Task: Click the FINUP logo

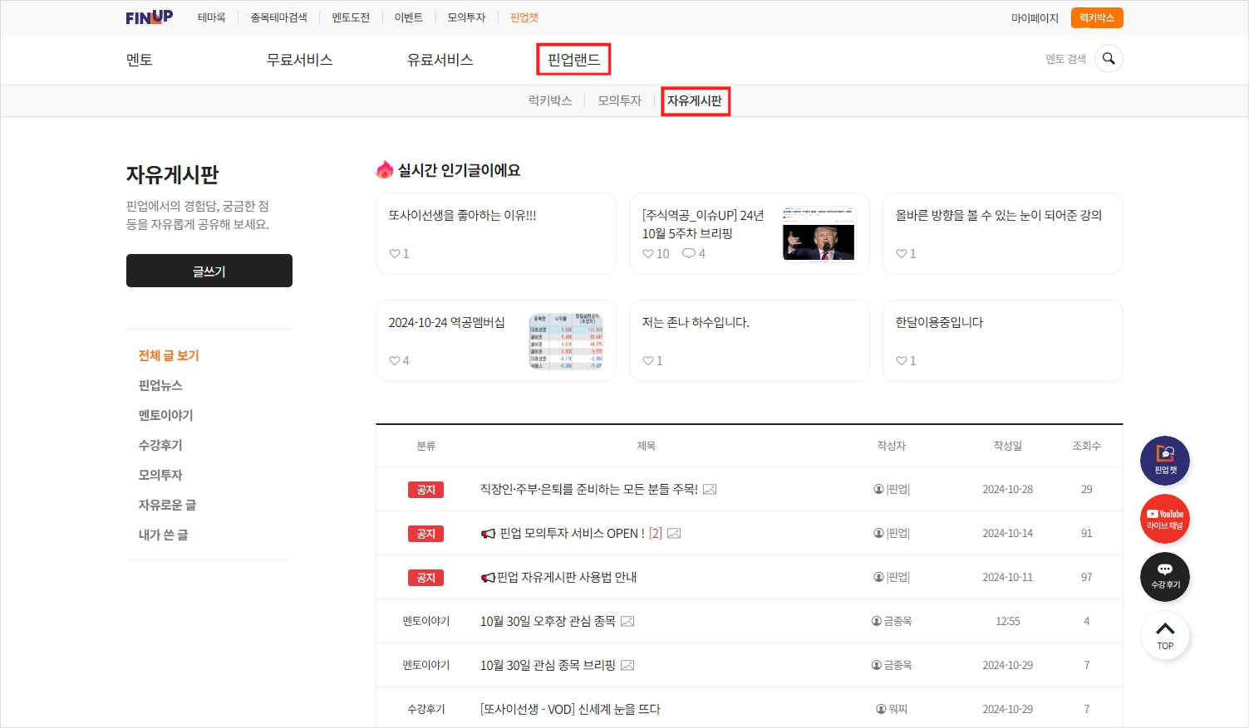Action: tap(150, 17)
